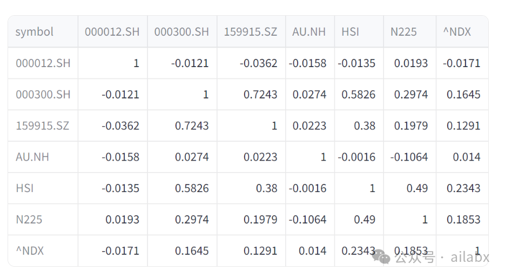Image resolution: width=505 pixels, height=277 pixels.
Task: Select 0.1291 in the ^NDX row
Action: (x=260, y=251)
